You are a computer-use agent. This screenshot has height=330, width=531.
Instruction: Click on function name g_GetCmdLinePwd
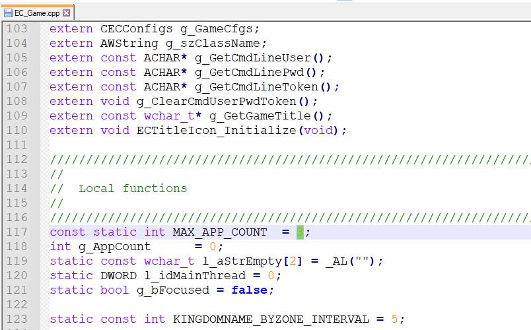pos(249,73)
